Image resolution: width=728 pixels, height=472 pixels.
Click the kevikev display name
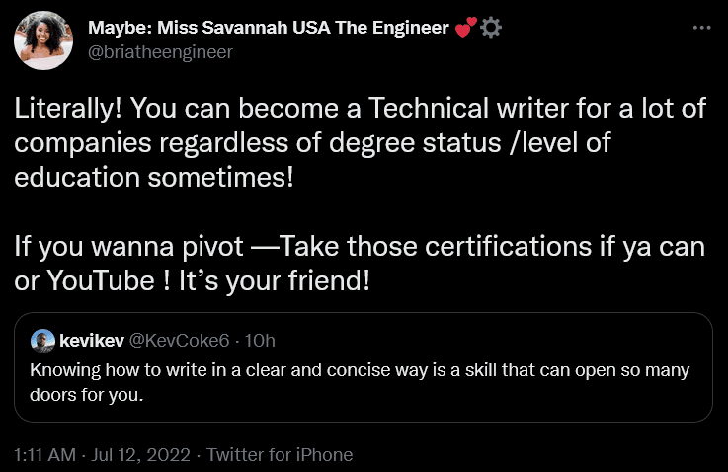pyautogui.click(x=89, y=341)
